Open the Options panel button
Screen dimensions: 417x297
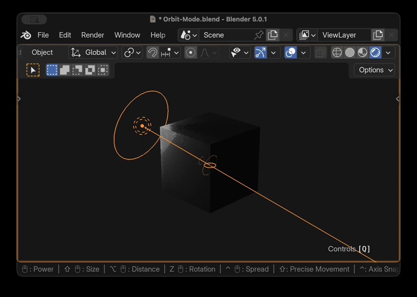pyautogui.click(x=373, y=70)
